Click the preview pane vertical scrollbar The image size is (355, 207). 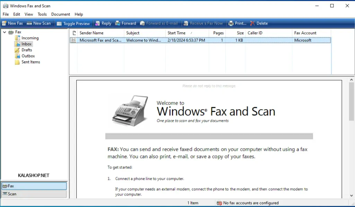click(352, 139)
